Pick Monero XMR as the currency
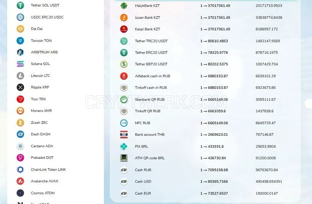Image resolution: width=312 pixels, height=204 pixels. [x=41, y=111]
